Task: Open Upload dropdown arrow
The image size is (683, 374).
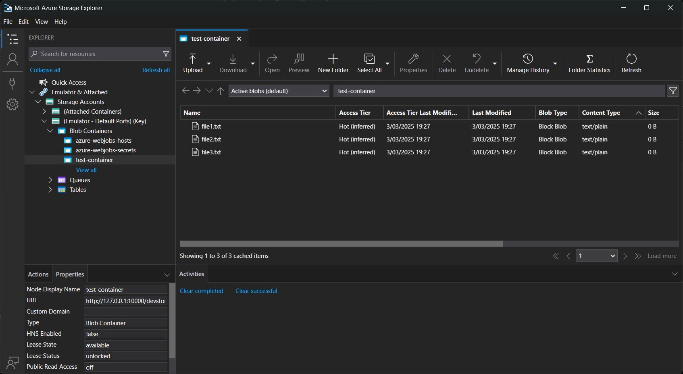Action: tap(209, 63)
